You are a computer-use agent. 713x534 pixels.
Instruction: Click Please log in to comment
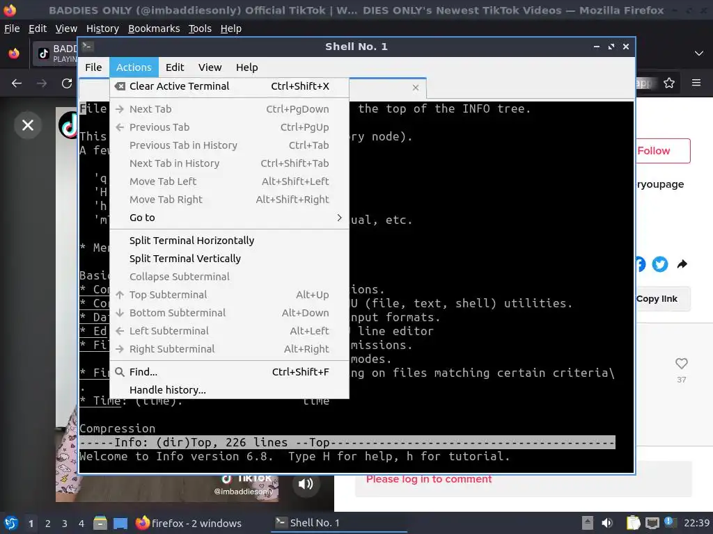(429, 479)
